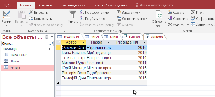Open Дополнительно in the Записи group

[x=203, y=25]
